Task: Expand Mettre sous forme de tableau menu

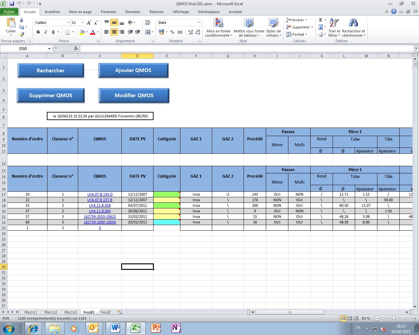Action: pyautogui.click(x=249, y=27)
